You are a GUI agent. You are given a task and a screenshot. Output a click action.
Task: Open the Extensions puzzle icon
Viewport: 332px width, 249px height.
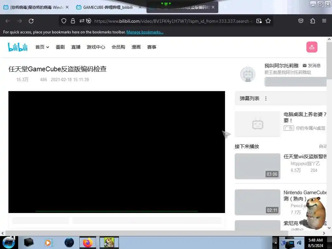coord(313,21)
